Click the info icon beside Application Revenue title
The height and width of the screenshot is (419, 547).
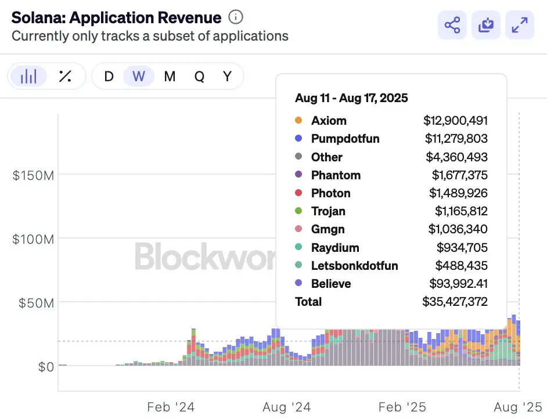(x=236, y=17)
